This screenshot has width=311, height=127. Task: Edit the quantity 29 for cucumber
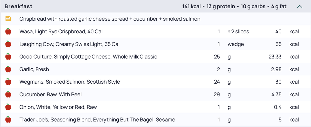tap(217, 95)
